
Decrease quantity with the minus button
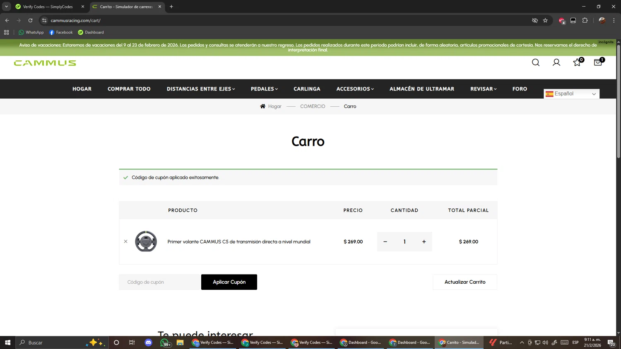(385, 241)
